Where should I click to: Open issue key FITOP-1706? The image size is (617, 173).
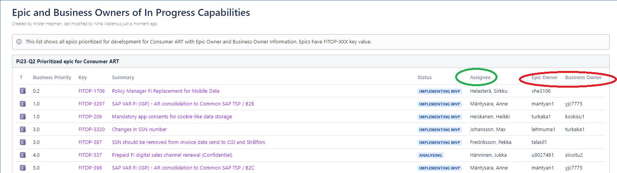coord(92,91)
